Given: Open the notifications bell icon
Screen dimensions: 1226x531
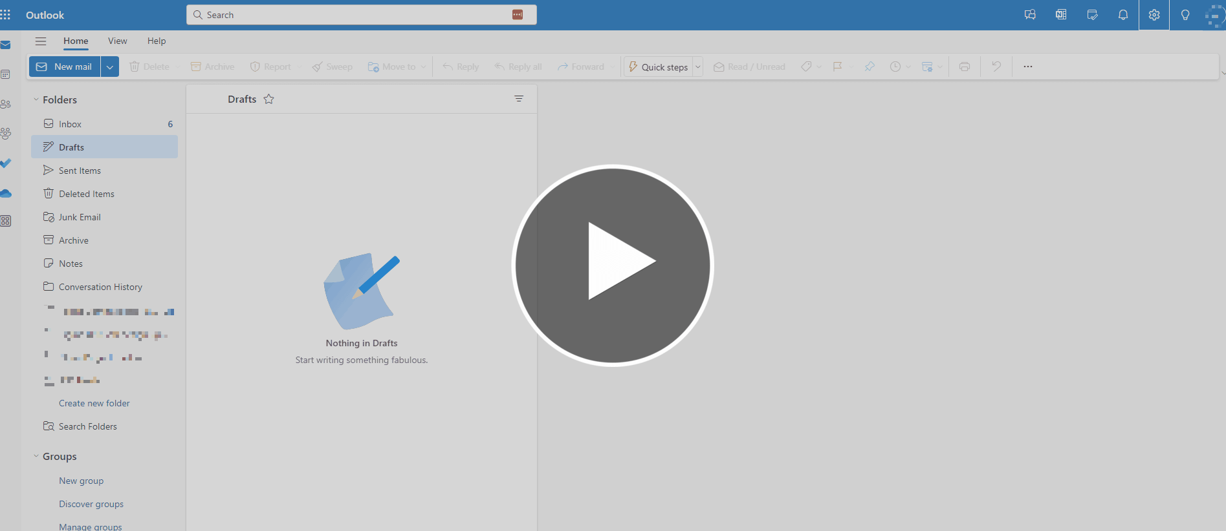Looking at the screenshot, I should click(x=1122, y=15).
